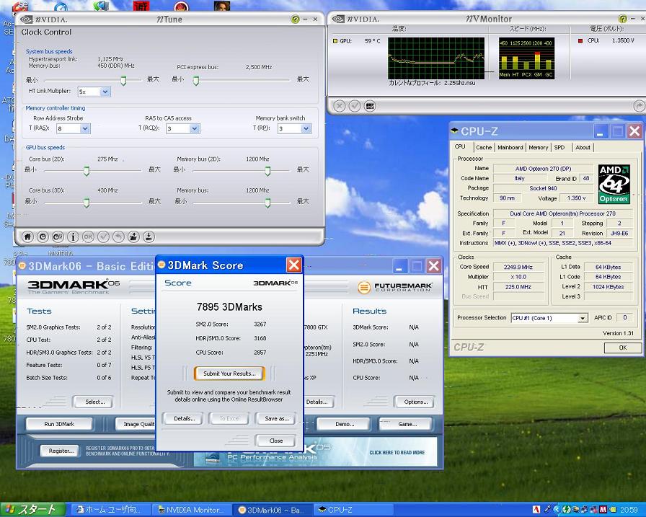Click the clock-settings icon beside the info icon
This screenshot has height=517, width=646.
[x=58, y=237]
